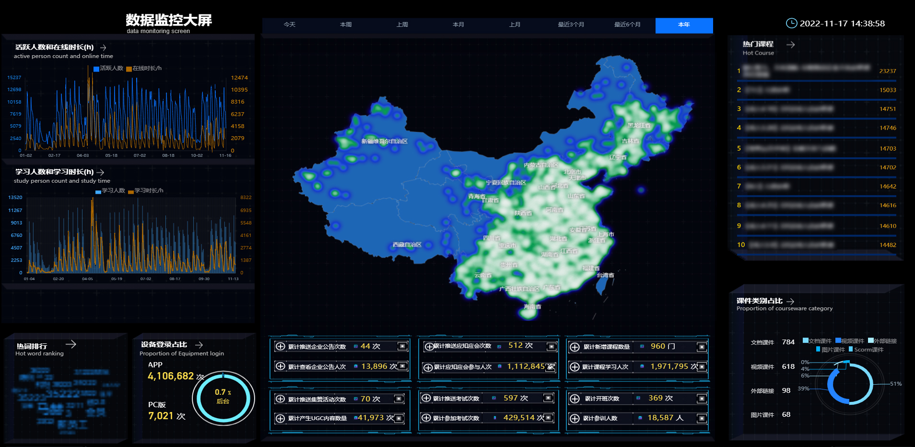
Task: Click the square icon right of 512 次
Action: click(x=551, y=346)
